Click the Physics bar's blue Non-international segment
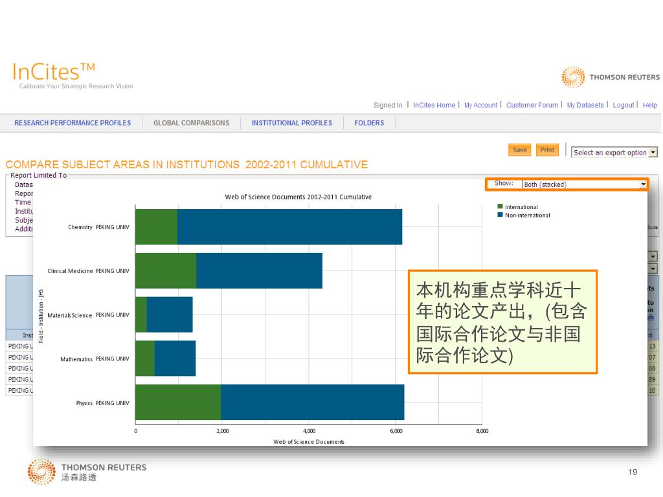 pos(313,403)
